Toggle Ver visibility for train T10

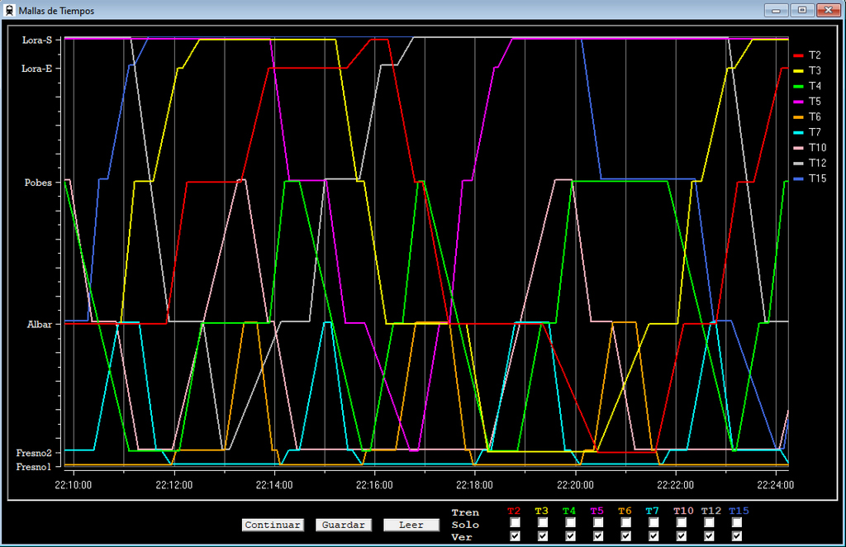pyautogui.click(x=682, y=536)
